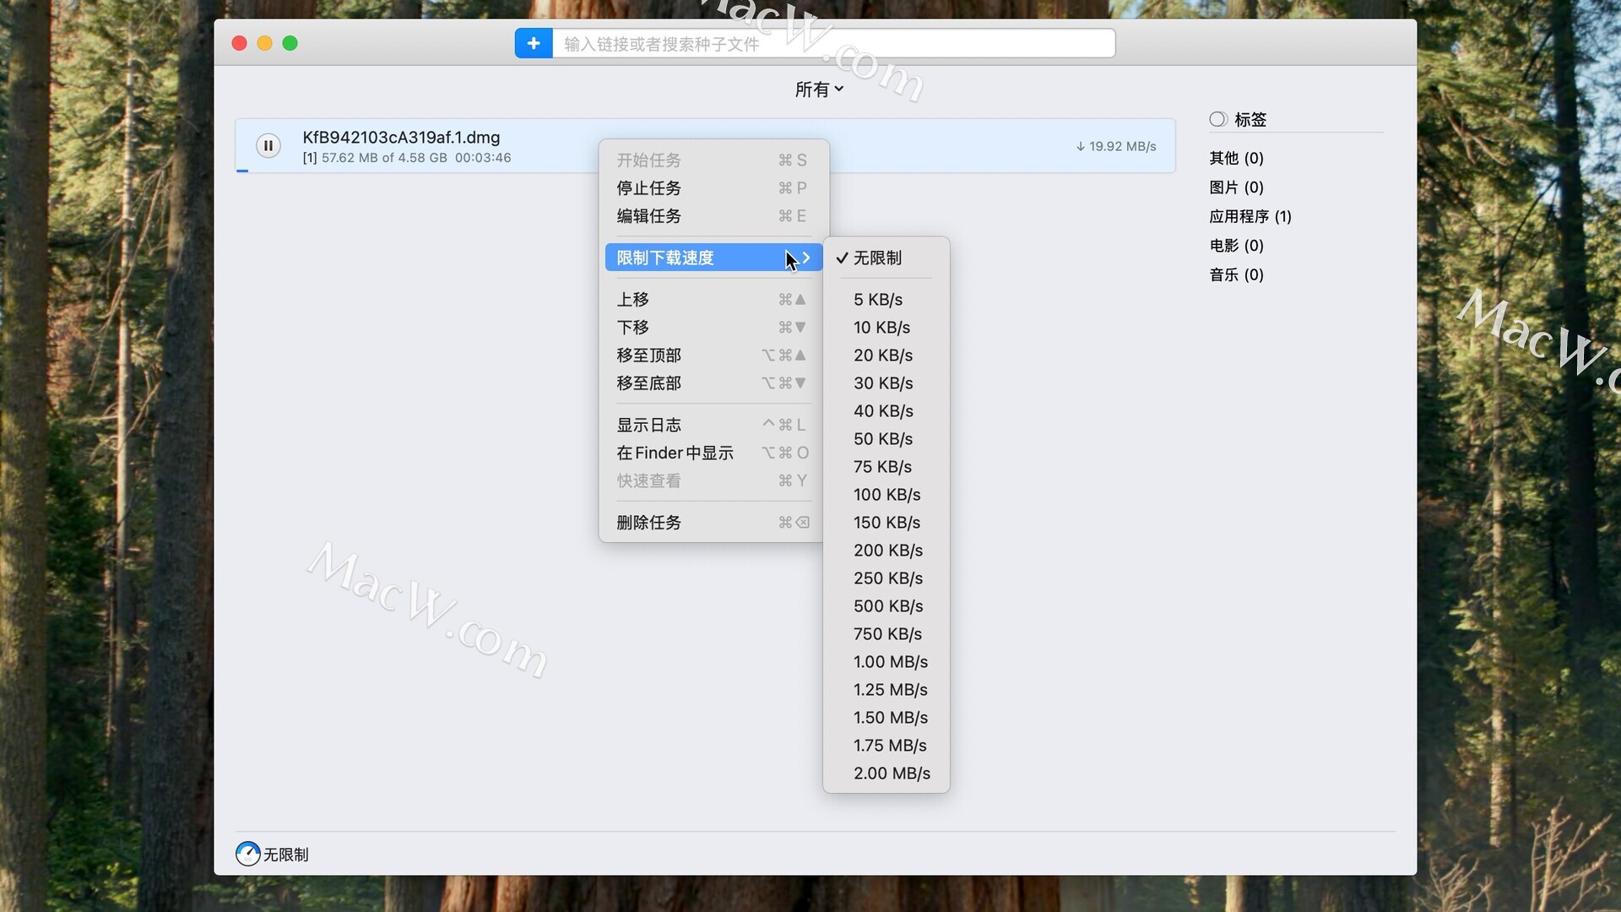Screen dimensions: 1621x912
Task: Pick the 100 KB/s speed limit
Action: (x=886, y=494)
